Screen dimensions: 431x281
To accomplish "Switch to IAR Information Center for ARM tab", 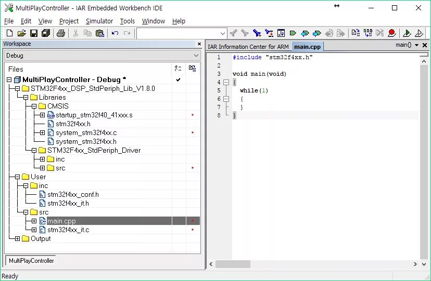I will [248, 47].
